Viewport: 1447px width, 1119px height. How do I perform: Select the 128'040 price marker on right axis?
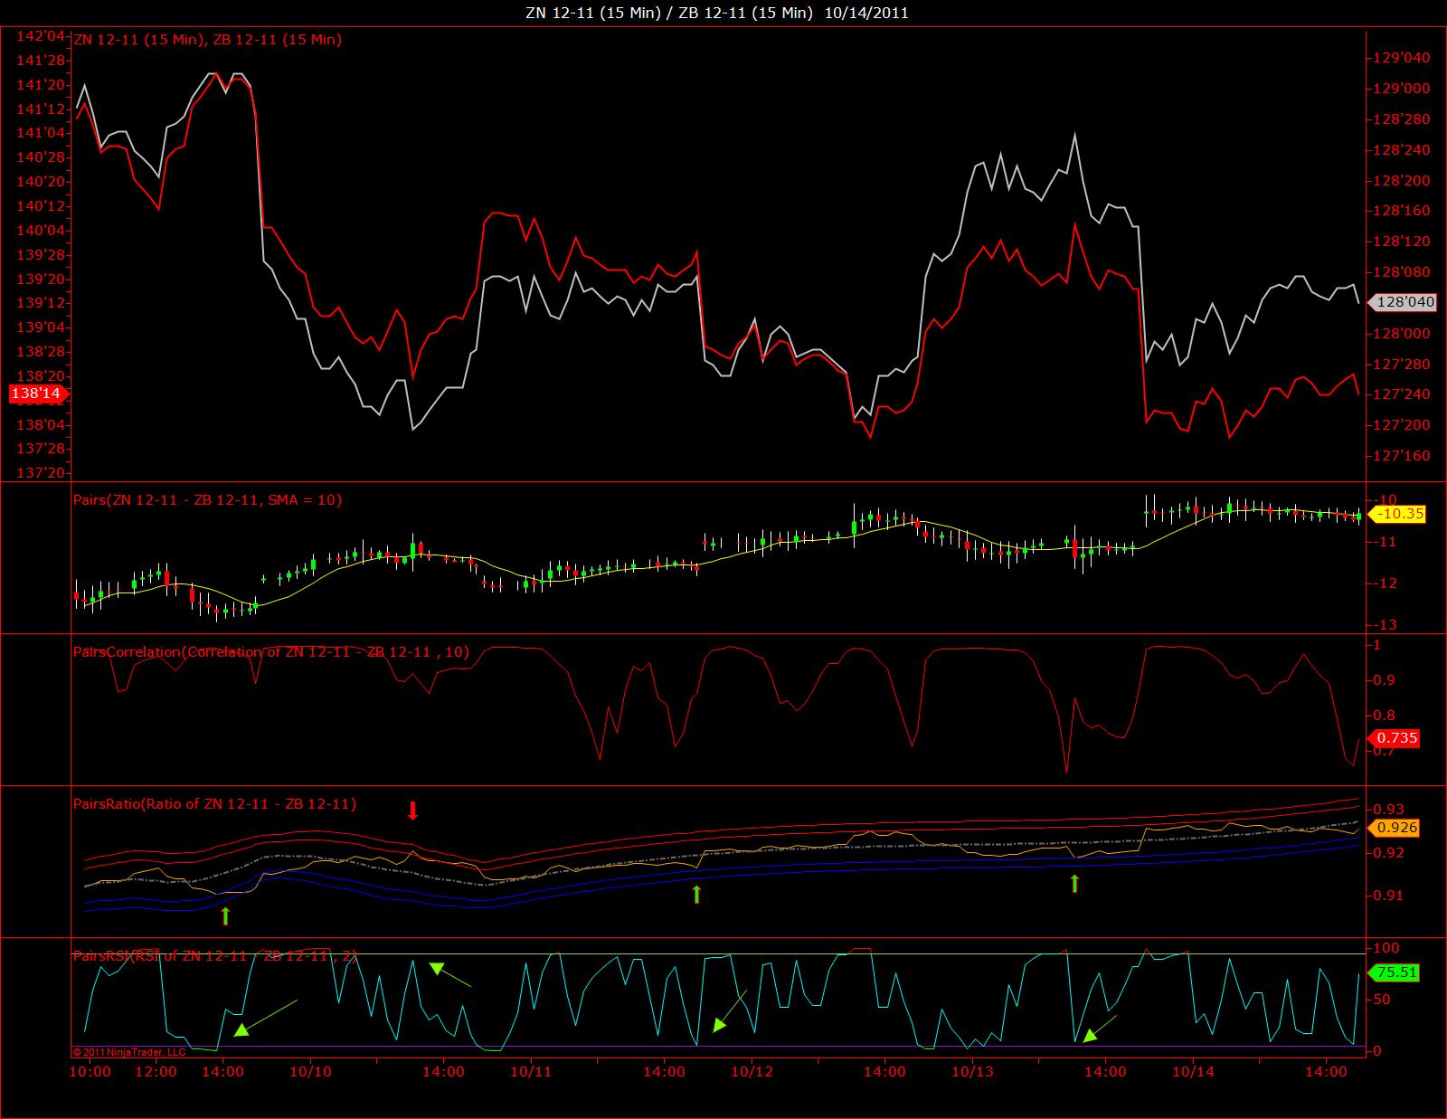pyautogui.click(x=1404, y=302)
